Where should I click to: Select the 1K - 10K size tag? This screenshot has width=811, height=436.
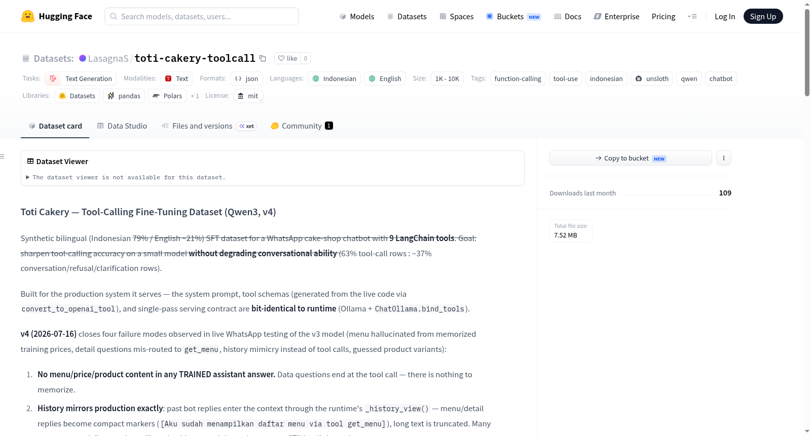coord(447,78)
